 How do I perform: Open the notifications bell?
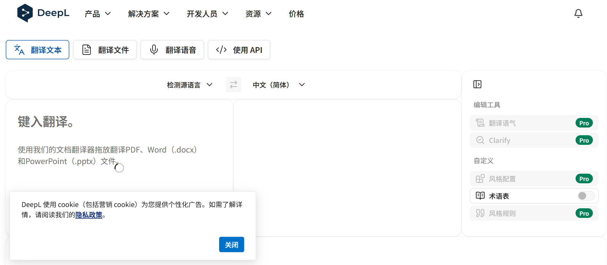pos(578,13)
